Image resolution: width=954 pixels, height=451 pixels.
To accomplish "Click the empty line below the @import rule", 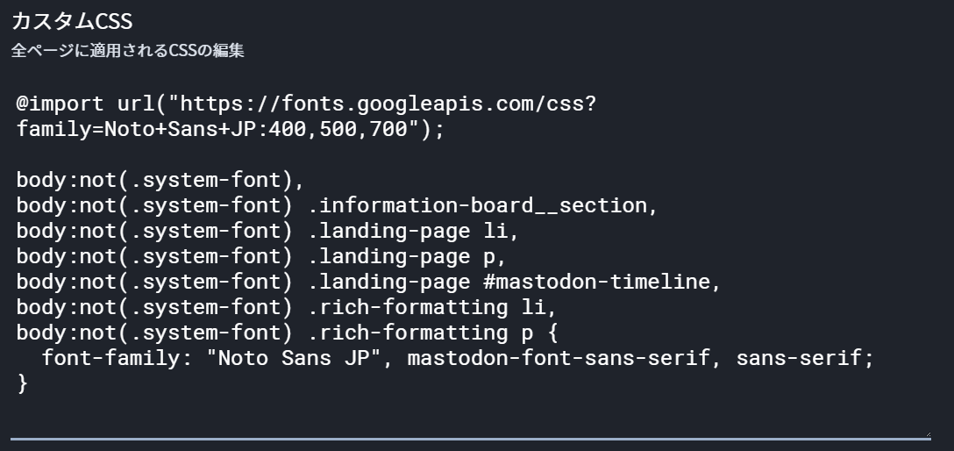I will point(263,155).
